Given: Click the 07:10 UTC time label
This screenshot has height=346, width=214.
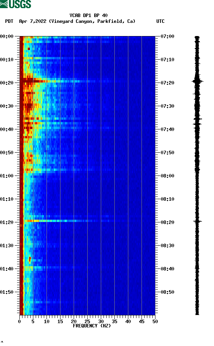Looking at the screenshot, I should (x=167, y=59).
